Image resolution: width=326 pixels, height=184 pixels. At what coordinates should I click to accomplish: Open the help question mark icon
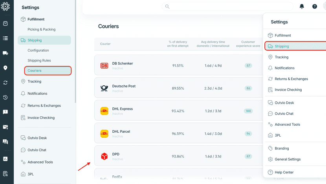315,7
